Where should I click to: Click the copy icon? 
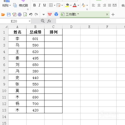pyautogui.click(x=15, y=5)
